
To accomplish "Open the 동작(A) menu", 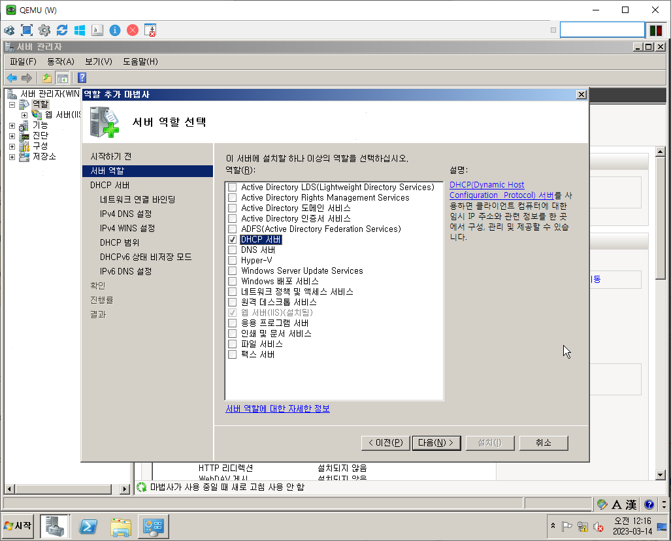I will point(61,61).
